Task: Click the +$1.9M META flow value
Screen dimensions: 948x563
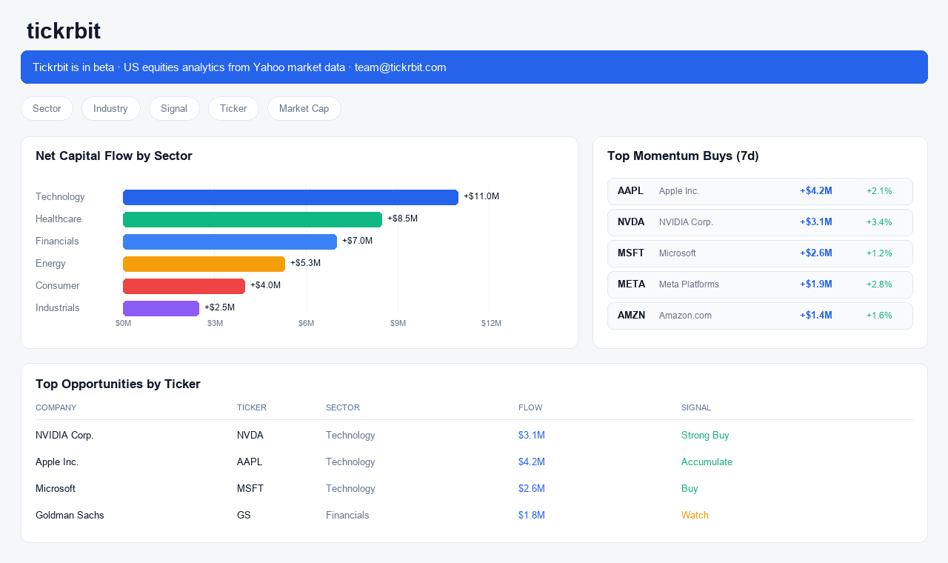Action: tap(816, 284)
